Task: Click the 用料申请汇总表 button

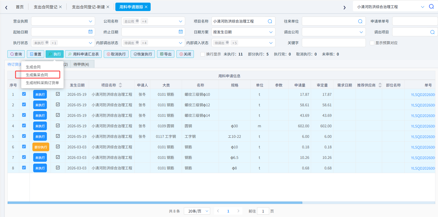Action: click(83, 54)
